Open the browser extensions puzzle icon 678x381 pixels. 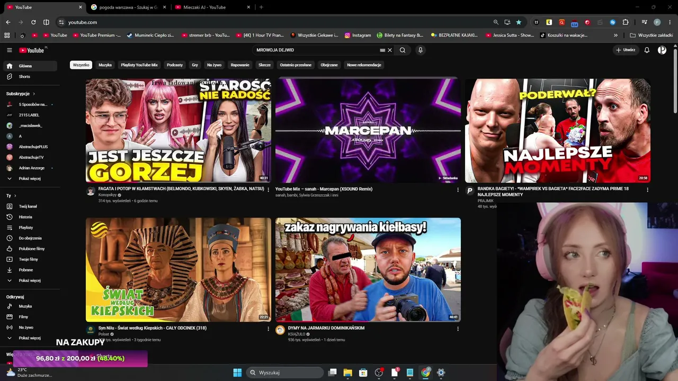tap(626, 22)
